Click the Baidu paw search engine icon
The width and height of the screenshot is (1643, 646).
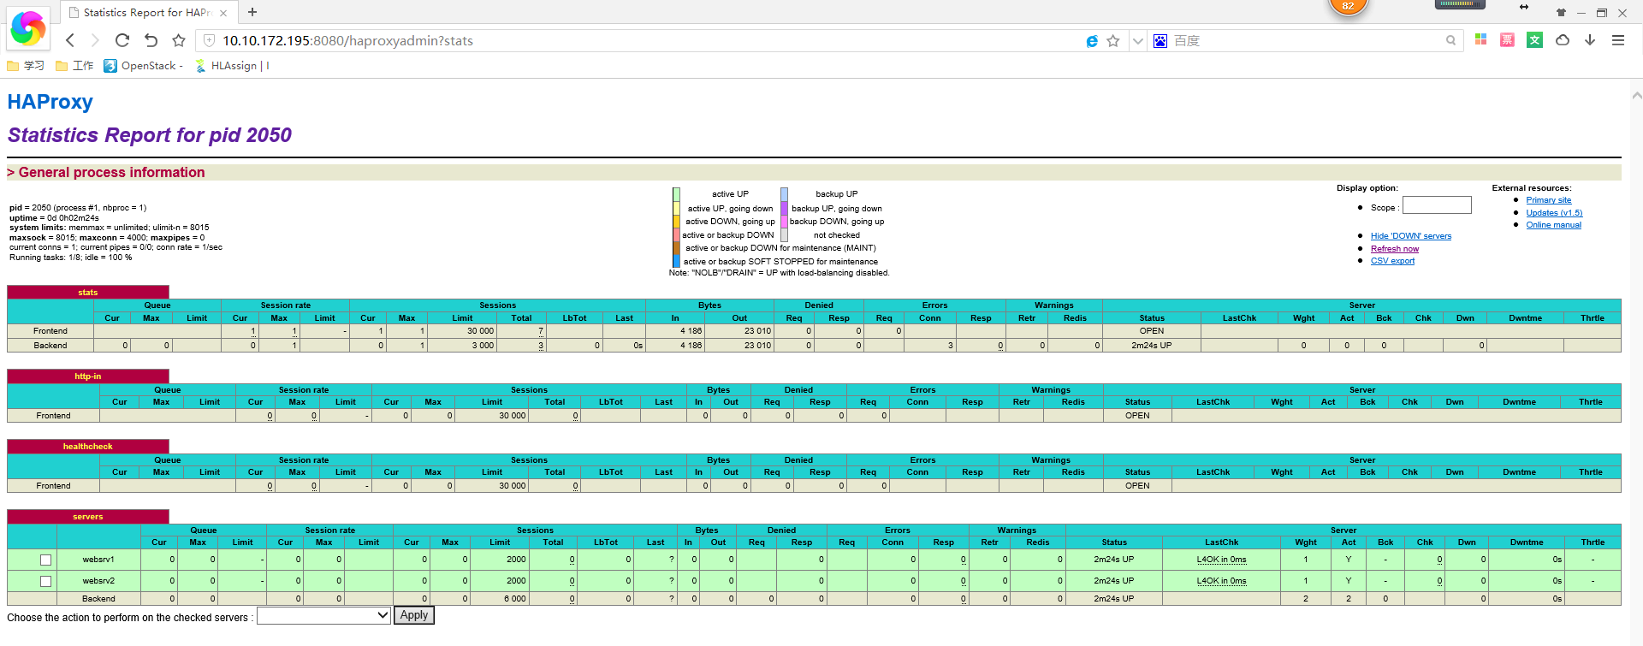pyautogui.click(x=1160, y=41)
